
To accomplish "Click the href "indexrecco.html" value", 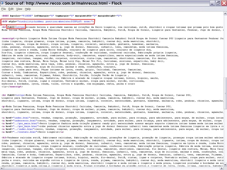I will click(x=26, y=121).
